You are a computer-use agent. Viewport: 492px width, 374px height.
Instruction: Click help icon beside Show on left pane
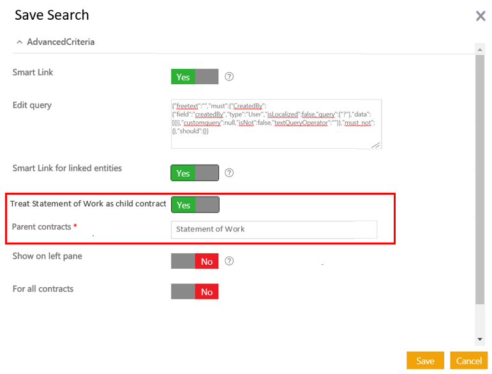click(x=230, y=261)
